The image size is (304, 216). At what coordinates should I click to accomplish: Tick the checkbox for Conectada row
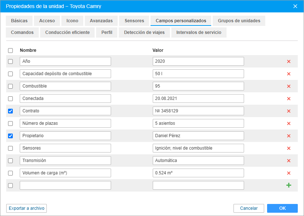point(10,99)
